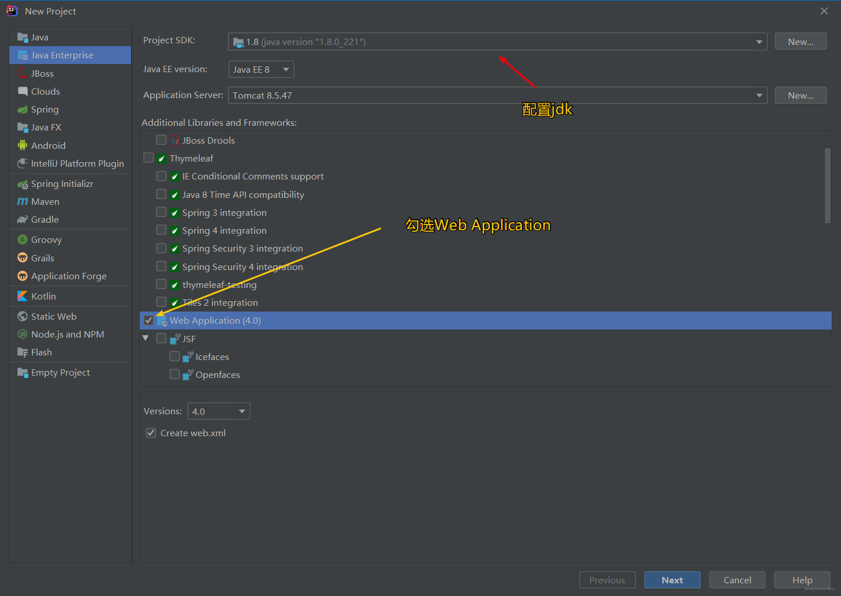The image size is (841, 596).
Task: Click New button beside Project SDK
Action: 801,42
